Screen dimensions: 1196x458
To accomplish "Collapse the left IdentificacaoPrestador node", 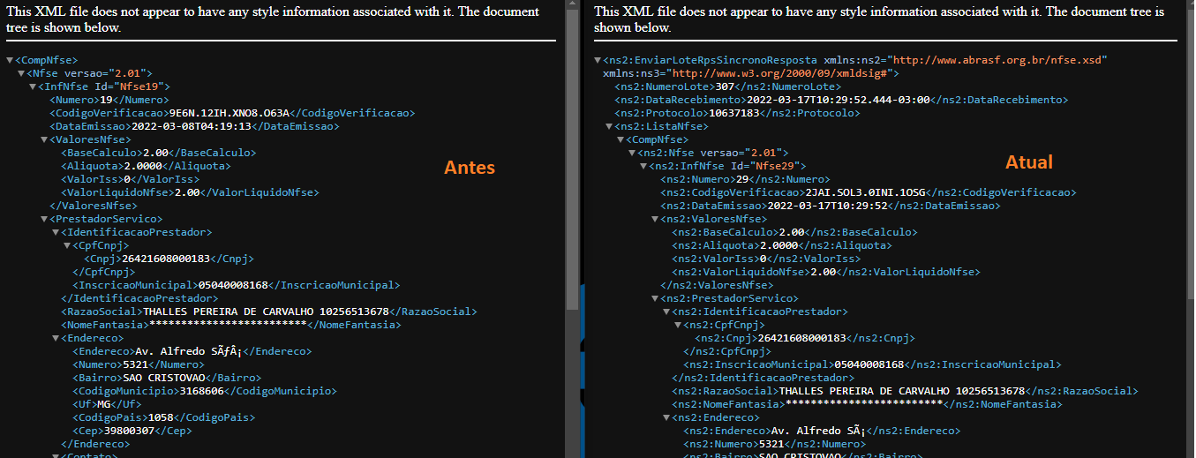I will (55, 232).
